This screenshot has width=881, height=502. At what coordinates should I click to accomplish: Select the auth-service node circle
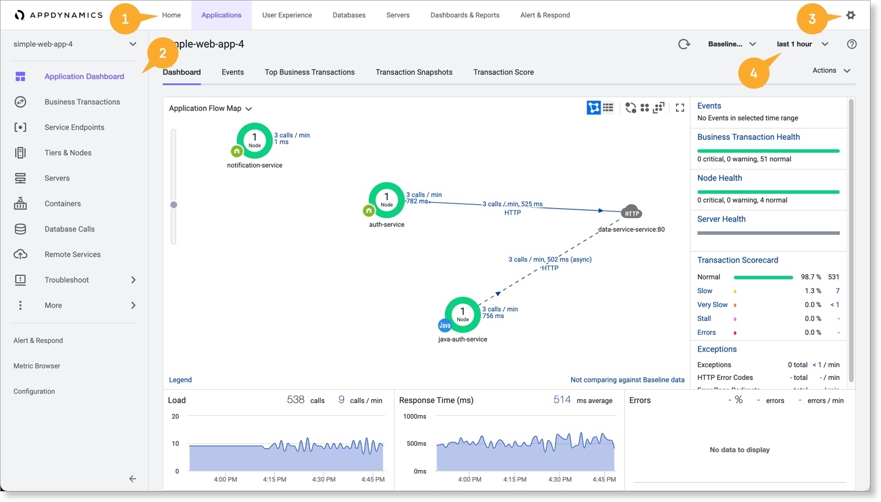click(386, 200)
